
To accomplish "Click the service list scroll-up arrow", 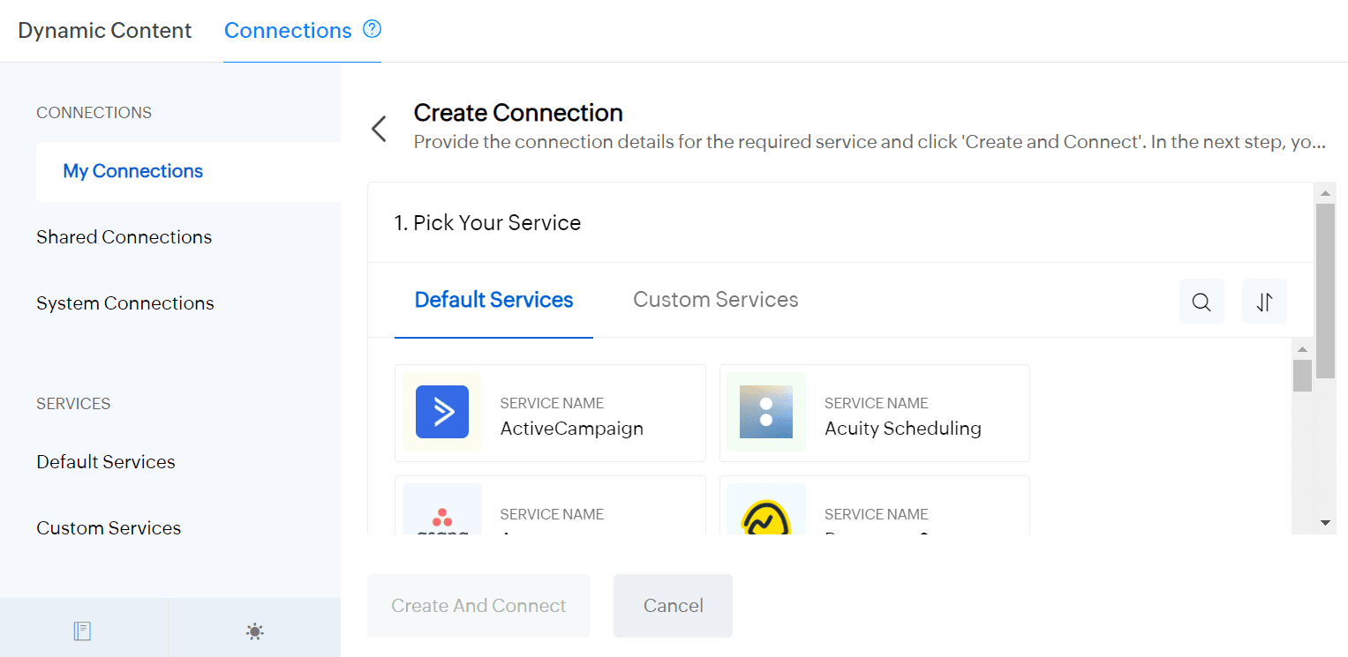I will pos(1302,349).
